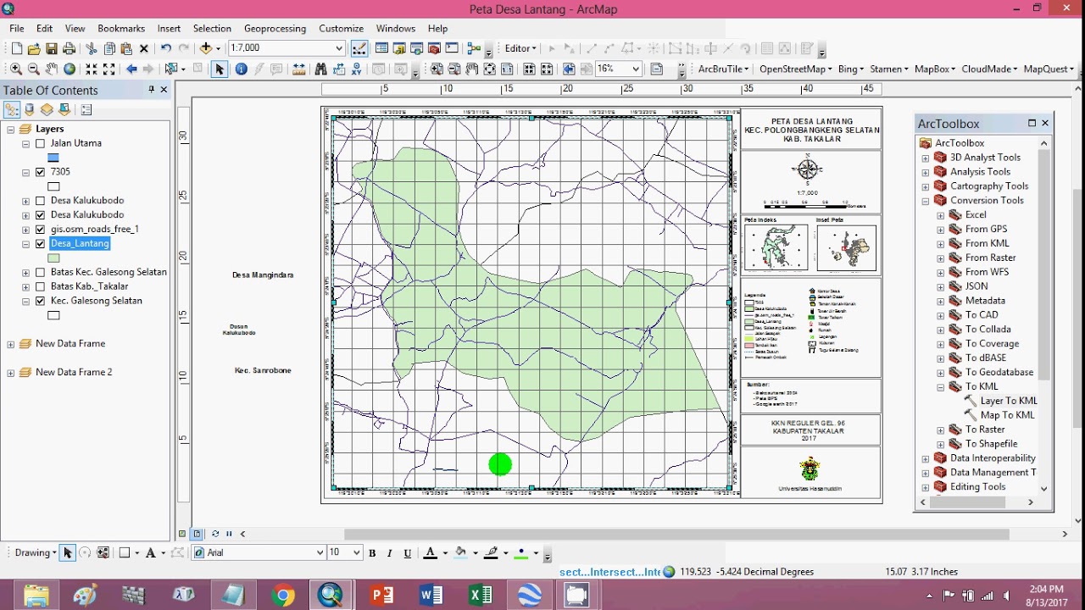This screenshot has width=1085, height=610.
Task: Open the Customize menu
Action: coord(342,28)
